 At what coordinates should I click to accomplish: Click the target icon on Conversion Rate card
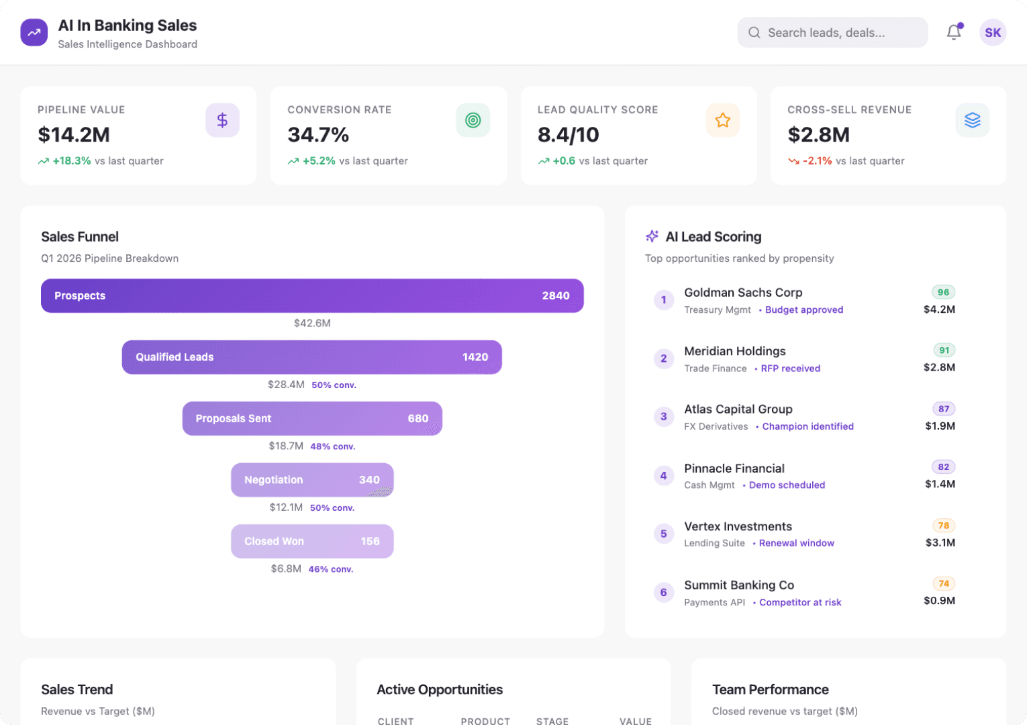coord(473,120)
